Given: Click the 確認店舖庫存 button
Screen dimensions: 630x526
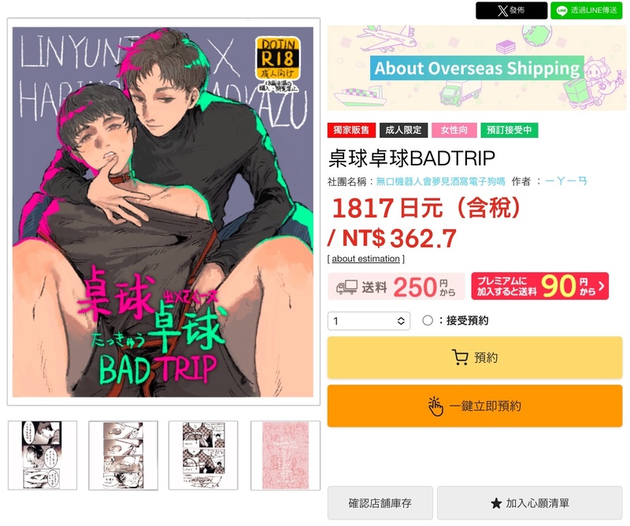Looking at the screenshot, I should pos(380,503).
